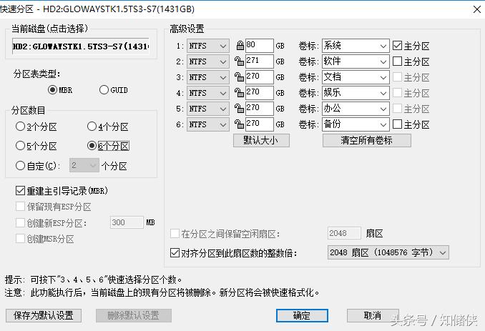The image size is (485, 331).
Task: Click partition 5 size field showing 270
Action: [x=260, y=109]
